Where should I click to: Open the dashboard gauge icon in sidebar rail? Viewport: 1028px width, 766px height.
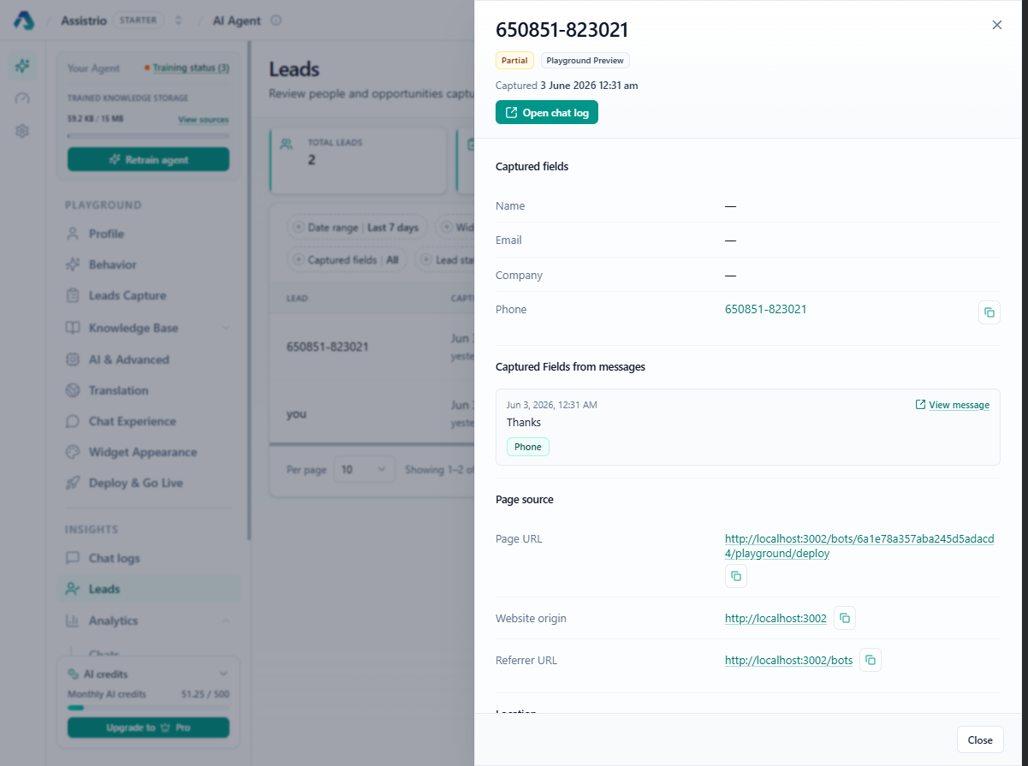click(x=22, y=98)
